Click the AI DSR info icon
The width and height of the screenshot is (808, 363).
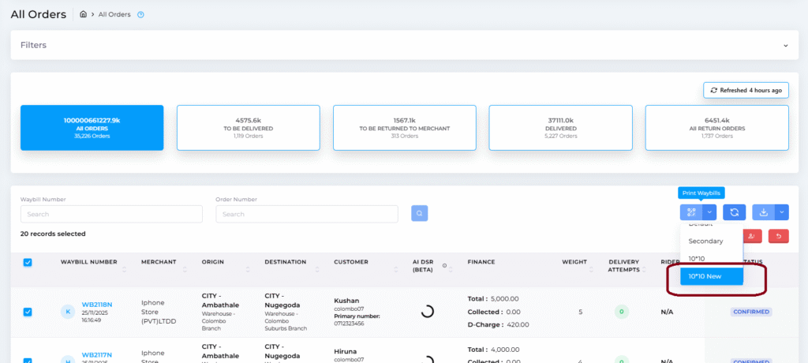click(444, 265)
